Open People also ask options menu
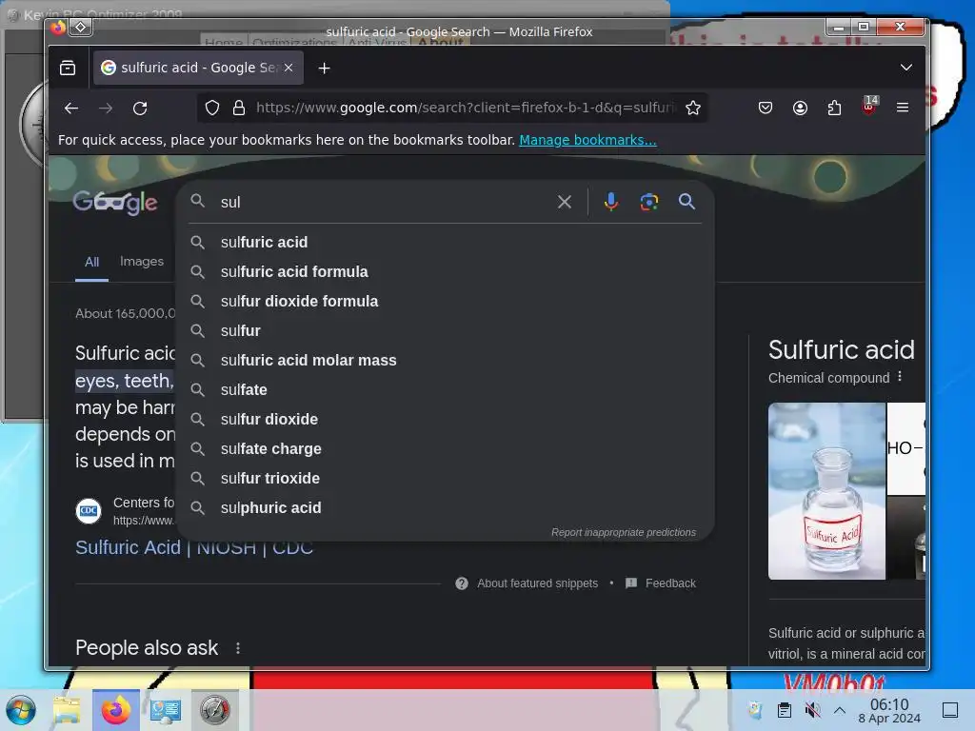 pos(237,648)
